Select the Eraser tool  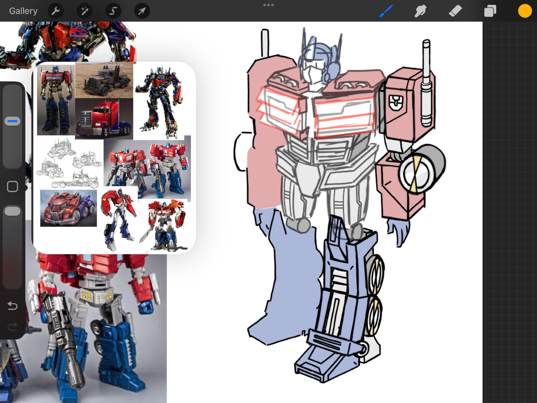click(x=455, y=11)
